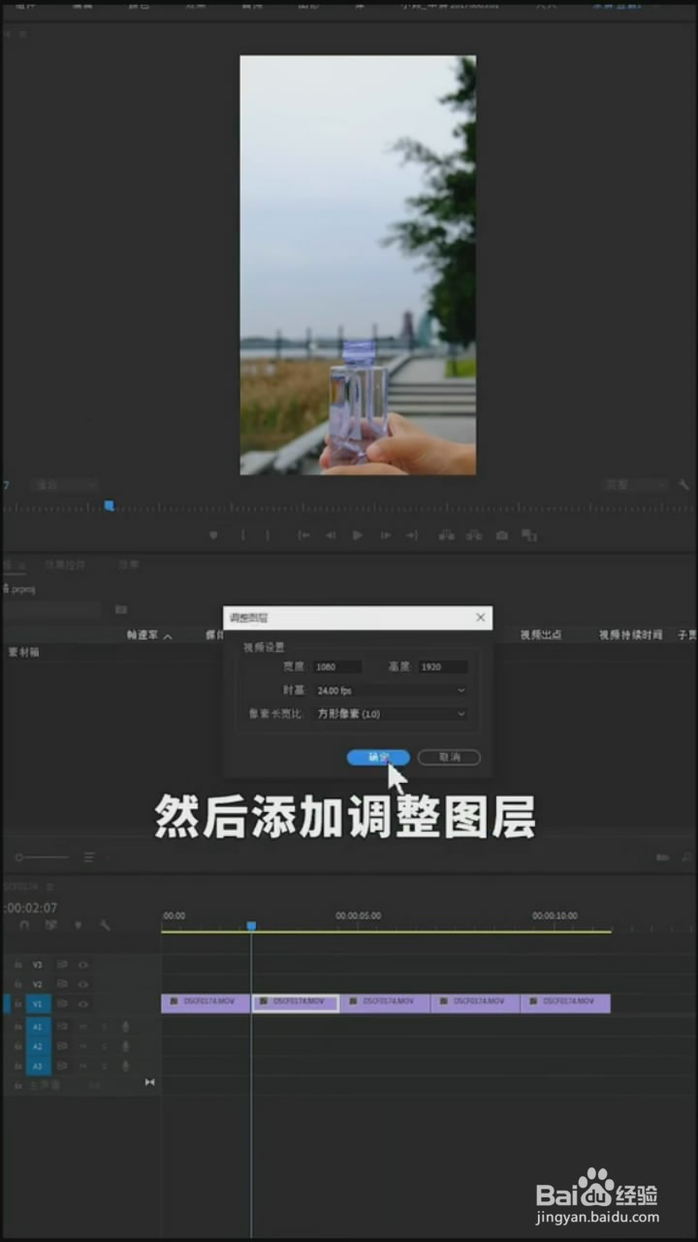Viewport: 698px width, 1242px height.
Task: Toggle linked selection in timeline
Action: pyautogui.click(x=51, y=926)
